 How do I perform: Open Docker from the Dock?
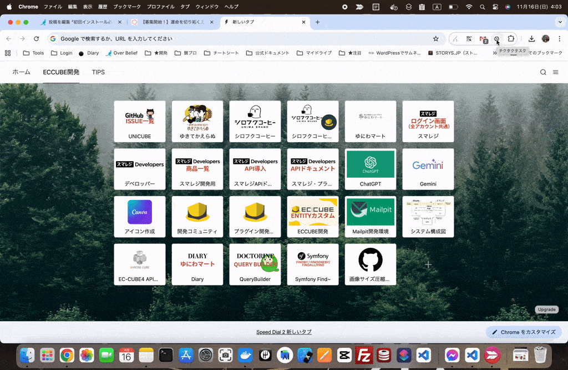[x=244, y=355]
